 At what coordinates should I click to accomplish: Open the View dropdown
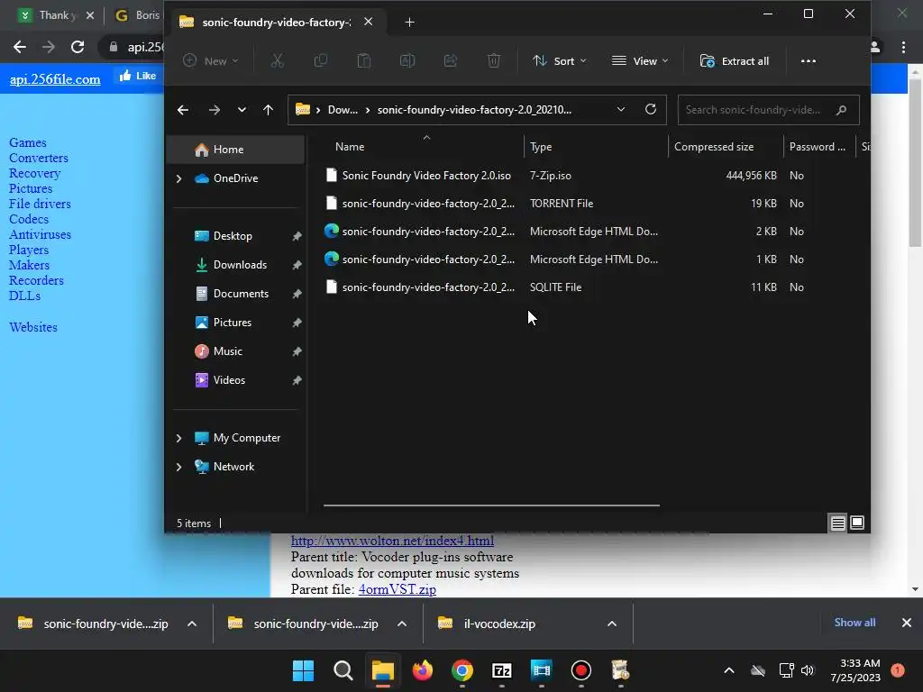640,60
